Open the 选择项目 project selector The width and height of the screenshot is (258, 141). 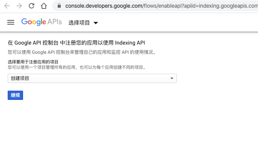(x=83, y=23)
